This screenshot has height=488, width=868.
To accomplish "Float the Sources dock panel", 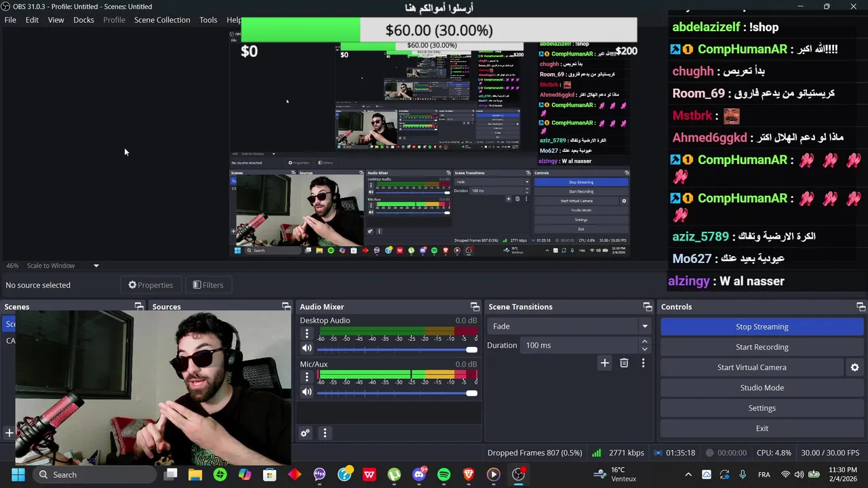I will 286,307.
